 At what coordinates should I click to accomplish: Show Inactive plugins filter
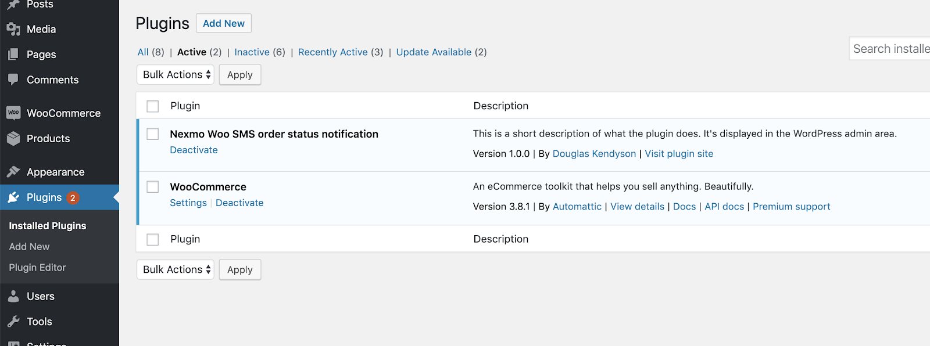(x=252, y=52)
